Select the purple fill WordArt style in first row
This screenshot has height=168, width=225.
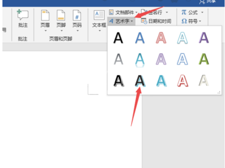204,38
